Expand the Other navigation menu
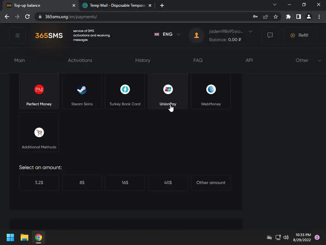326x245 pixels. pos(308,60)
